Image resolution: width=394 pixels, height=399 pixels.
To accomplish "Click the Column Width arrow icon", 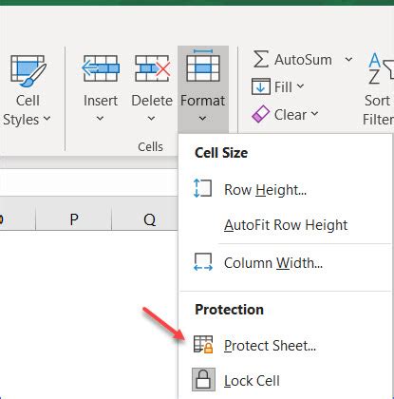I will (203, 262).
